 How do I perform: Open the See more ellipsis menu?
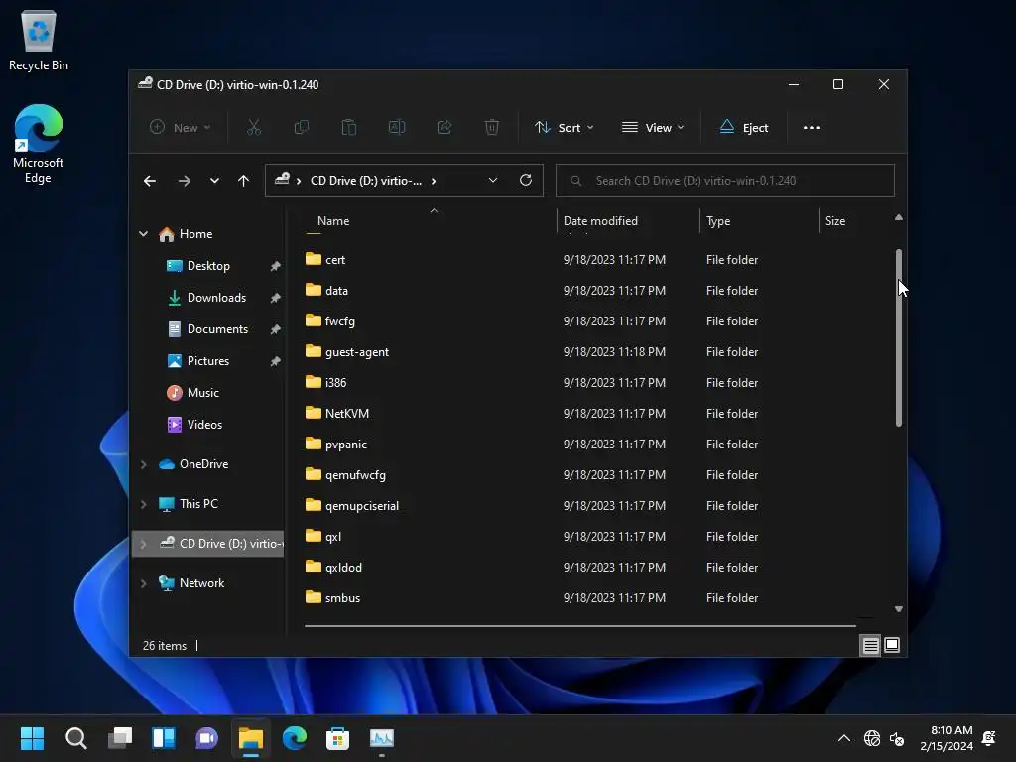click(x=812, y=128)
